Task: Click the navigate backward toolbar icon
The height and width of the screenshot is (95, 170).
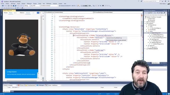Action: pos(3,6)
